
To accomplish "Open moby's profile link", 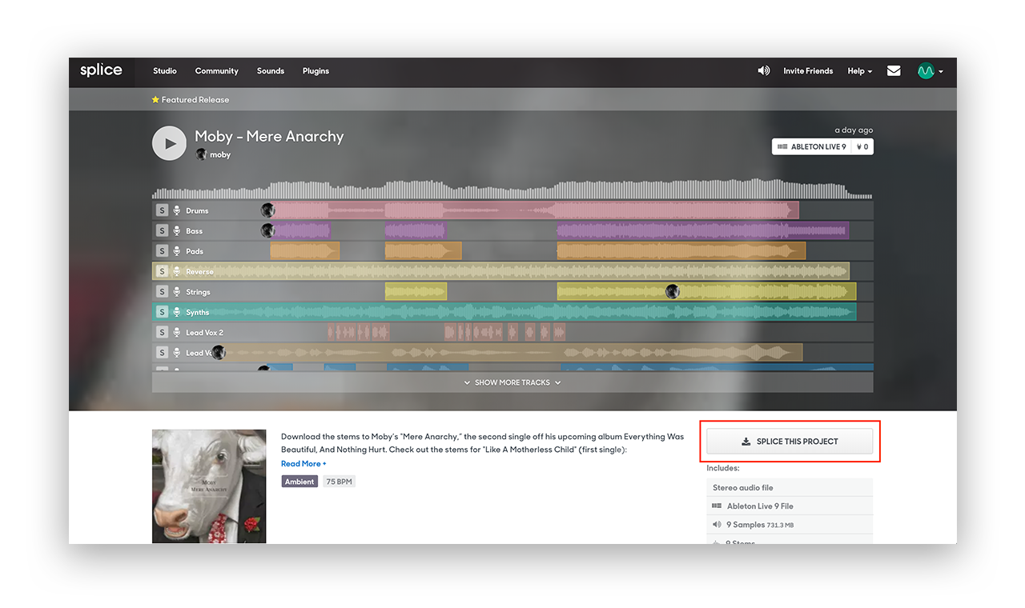I will point(220,154).
